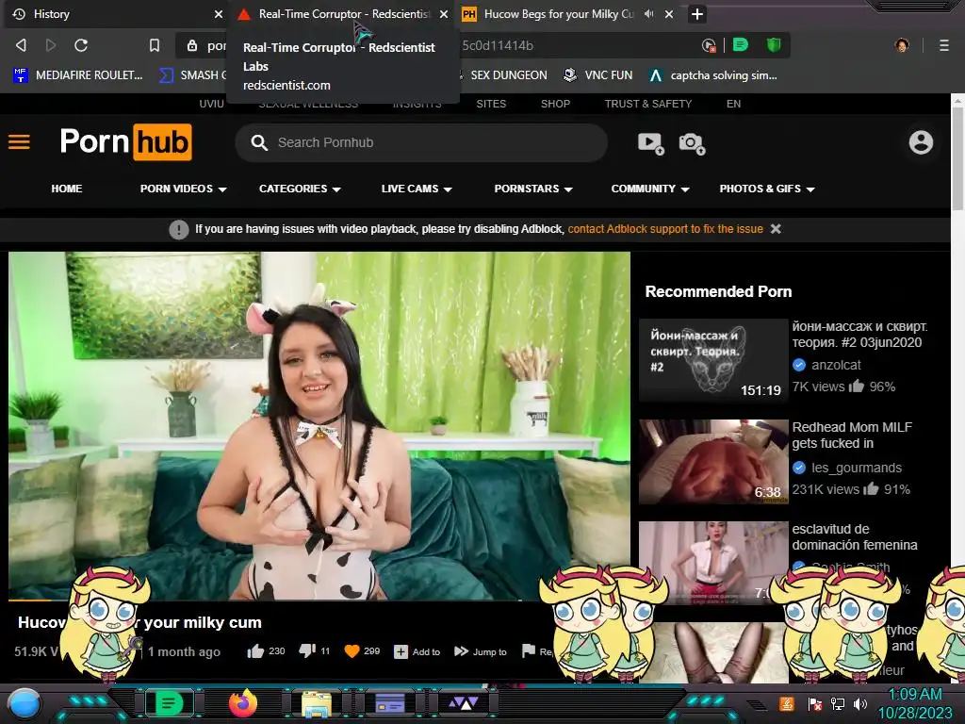Open a new tab with plus button
This screenshot has height=724, width=965.
click(x=697, y=14)
